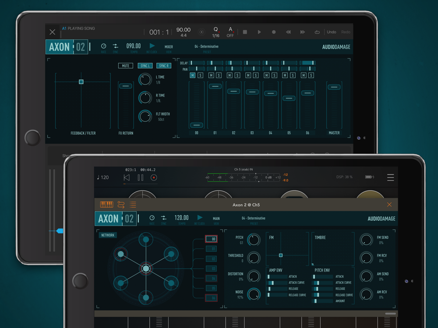Select neuron 00 in the Network list

tap(212, 239)
